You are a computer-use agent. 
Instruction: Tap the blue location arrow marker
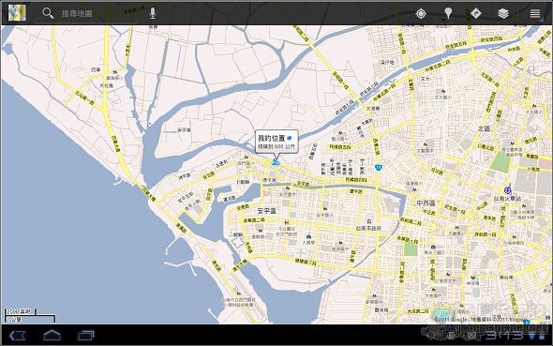coord(276,162)
